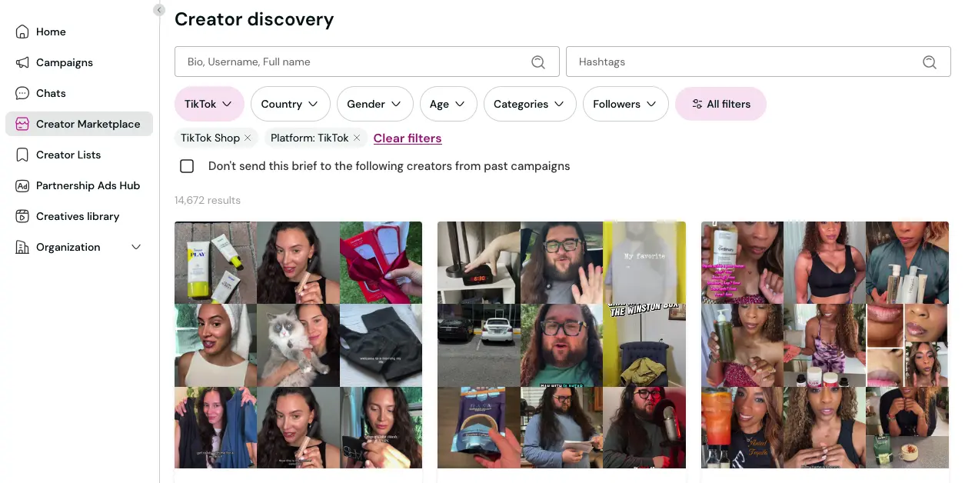
Task: Open All filters via the filter icon
Action: pos(697,104)
